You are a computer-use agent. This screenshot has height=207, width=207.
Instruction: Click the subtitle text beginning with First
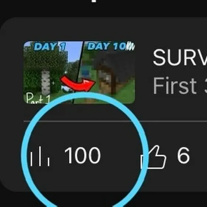click(x=180, y=86)
